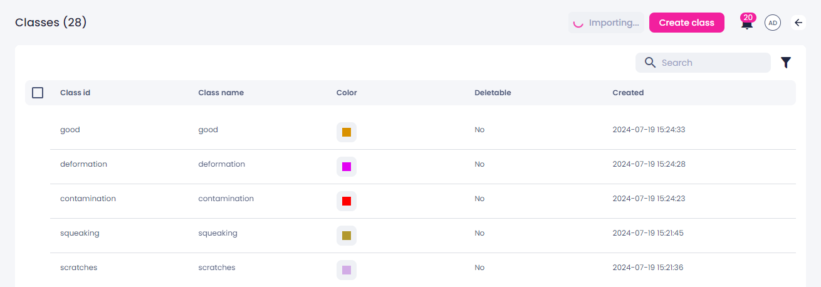
Task: Click the 'contamination' class id cell
Action: (88, 199)
